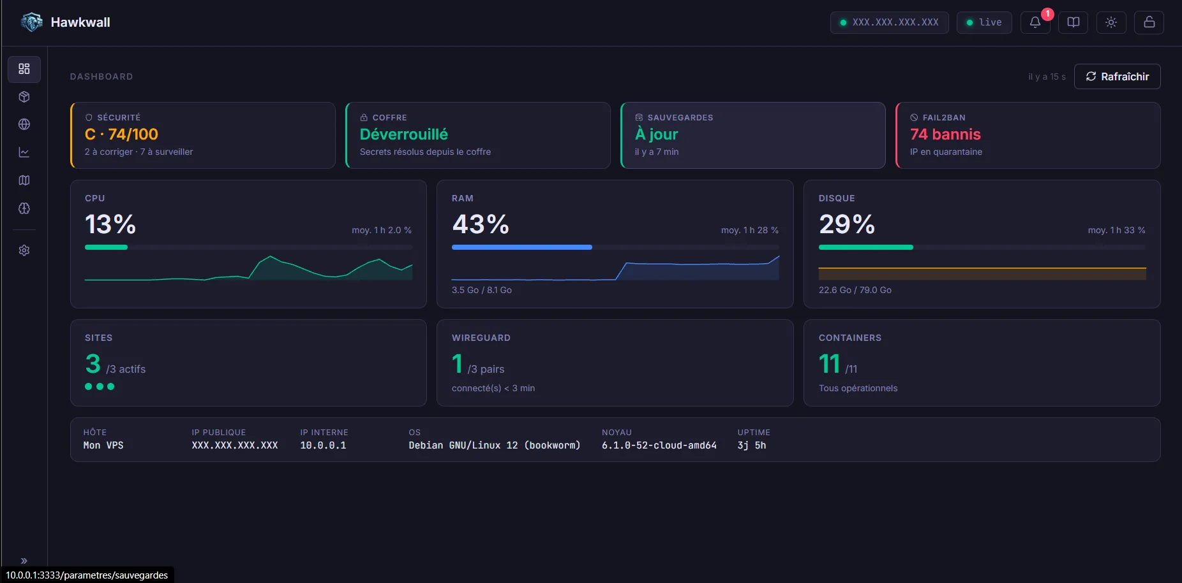Open the Coffre Déverrouillé card

478,135
